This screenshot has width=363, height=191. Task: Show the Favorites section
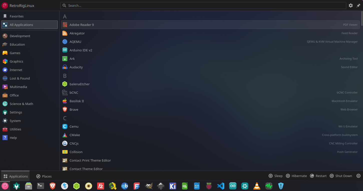click(17, 16)
